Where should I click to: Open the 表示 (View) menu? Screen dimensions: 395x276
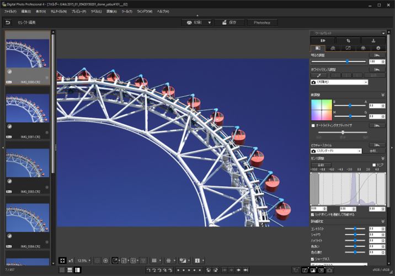(41, 12)
